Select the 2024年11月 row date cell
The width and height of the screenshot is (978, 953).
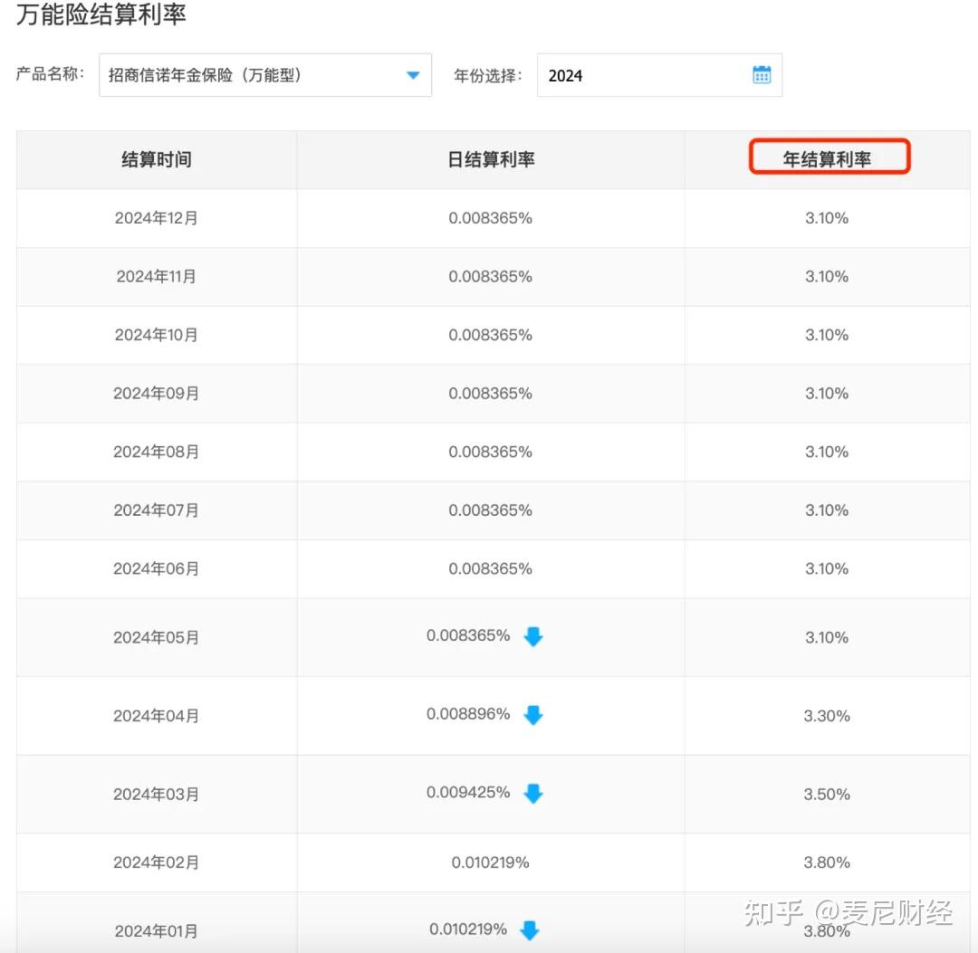coord(157,277)
